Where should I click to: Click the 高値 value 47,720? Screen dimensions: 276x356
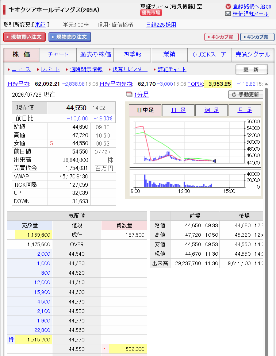(80, 135)
